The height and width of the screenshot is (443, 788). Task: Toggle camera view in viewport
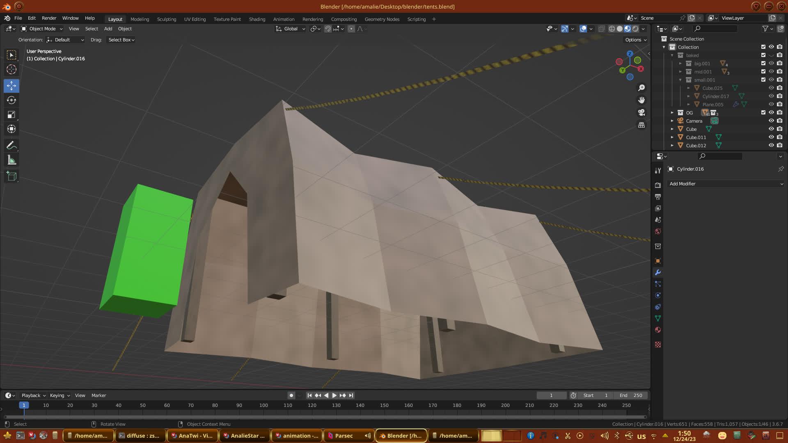point(641,112)
